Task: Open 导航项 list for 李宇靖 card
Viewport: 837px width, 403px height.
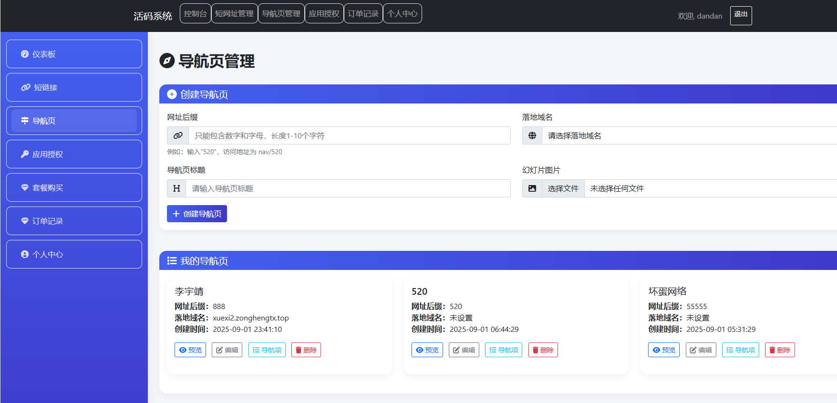Action: coord(267,350)
